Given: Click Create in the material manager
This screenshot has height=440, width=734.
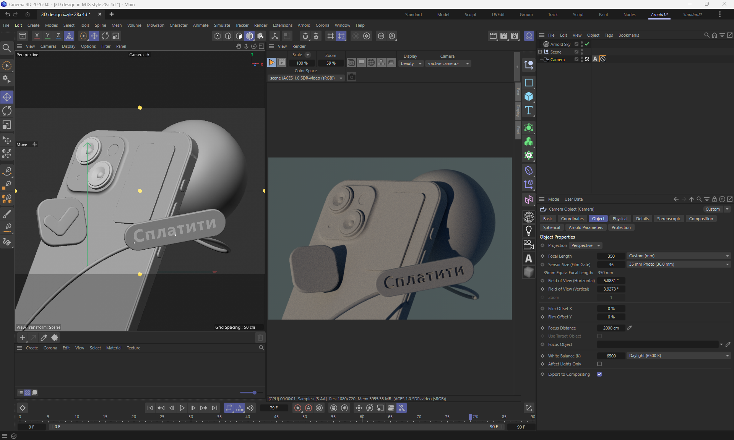Looking at the screenshot, I should 32,348.
